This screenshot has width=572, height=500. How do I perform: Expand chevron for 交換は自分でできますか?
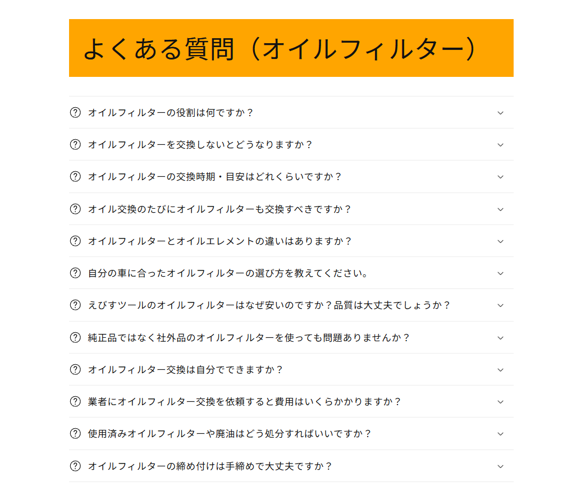point(501,370)
